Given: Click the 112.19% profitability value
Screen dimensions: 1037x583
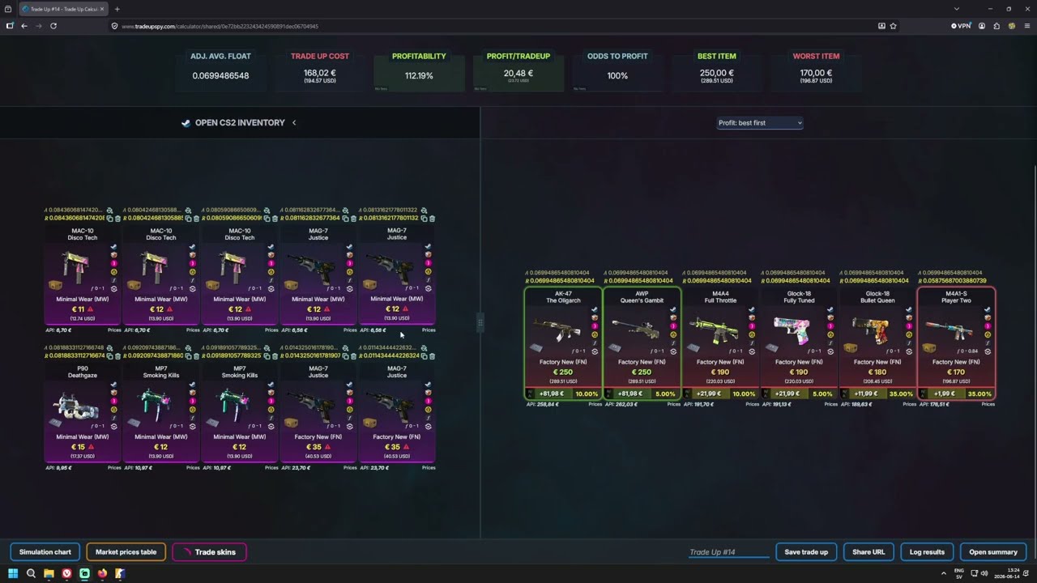Looking at the screenshot, I should [x=419, y=76].
